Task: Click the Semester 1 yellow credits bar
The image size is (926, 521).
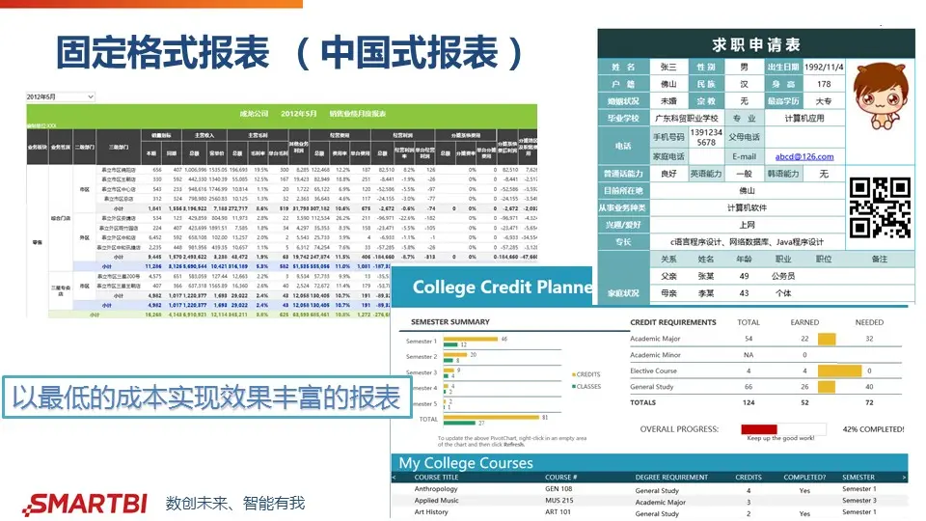Action: pyautogui.click(x=470, y=339)
